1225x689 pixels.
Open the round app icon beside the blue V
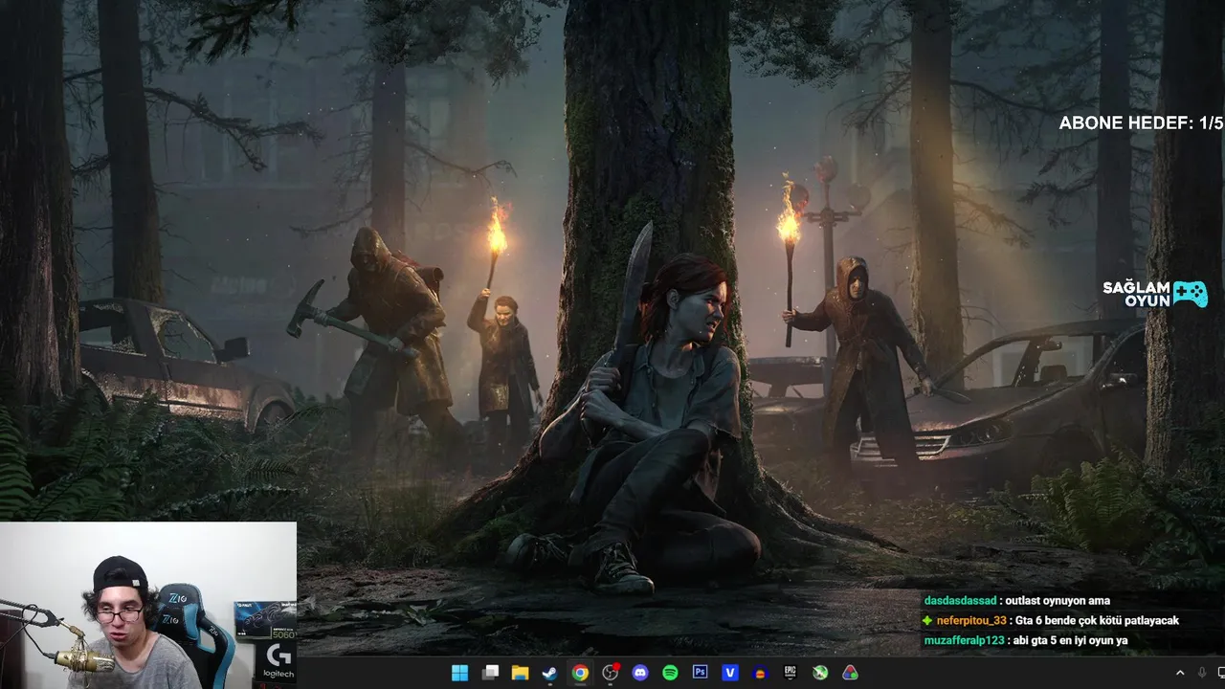pyautogui.click(x=761, y=673)
